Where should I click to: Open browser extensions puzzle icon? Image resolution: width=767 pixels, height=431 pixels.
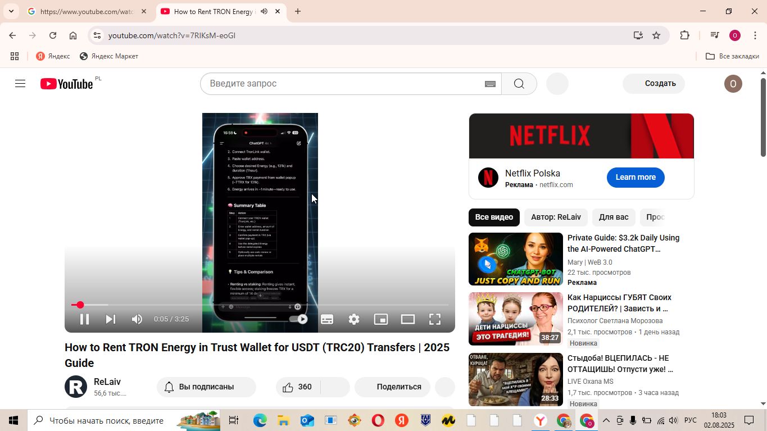[x=684, y=35]
